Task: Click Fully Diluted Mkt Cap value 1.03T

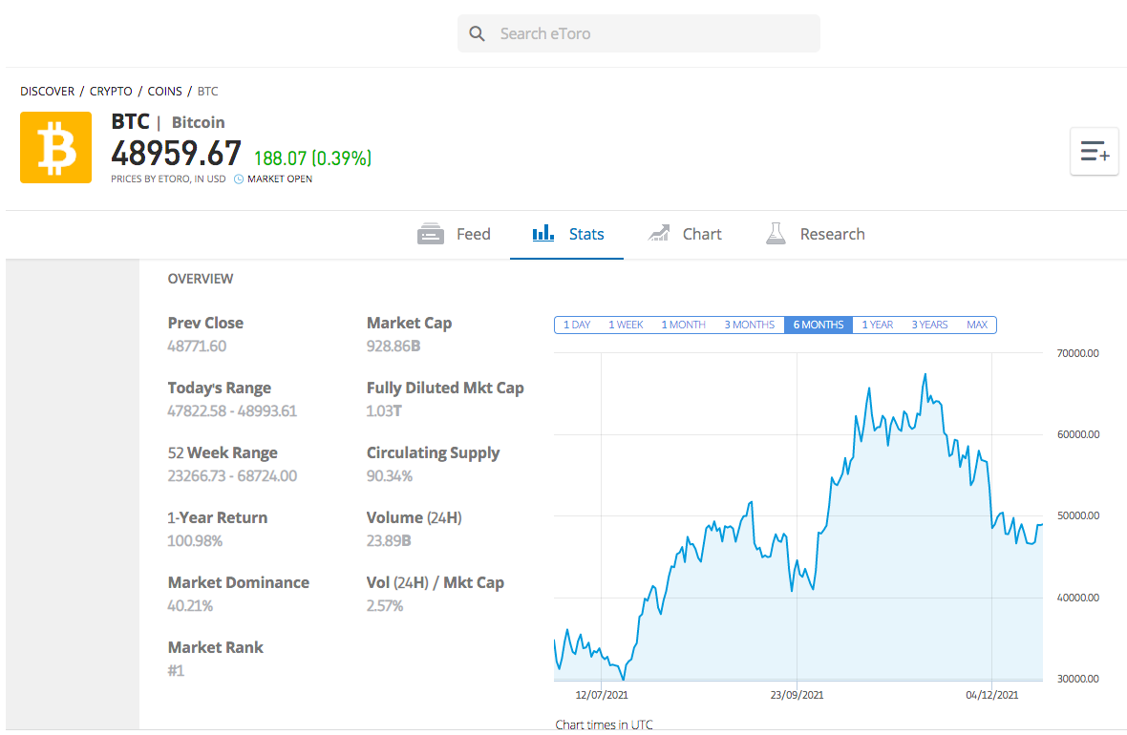Action: tap(384, 411)
